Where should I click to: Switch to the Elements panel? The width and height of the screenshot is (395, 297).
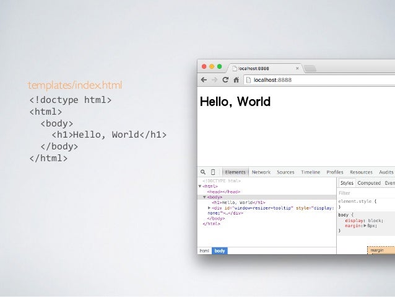click(x=235, y=172)
